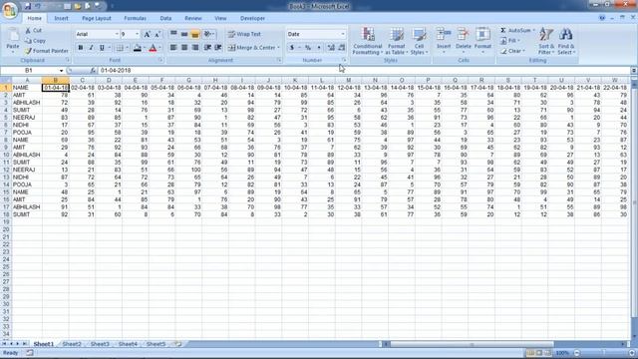Open the Developer ribbon tab
This screenshot has width=638, height=359.
pyautogui.click(x=252, y=18)
